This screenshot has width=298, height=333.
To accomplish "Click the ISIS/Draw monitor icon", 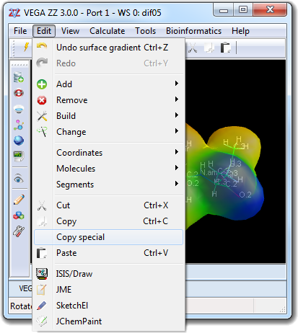I will click(x=42, y=274).
